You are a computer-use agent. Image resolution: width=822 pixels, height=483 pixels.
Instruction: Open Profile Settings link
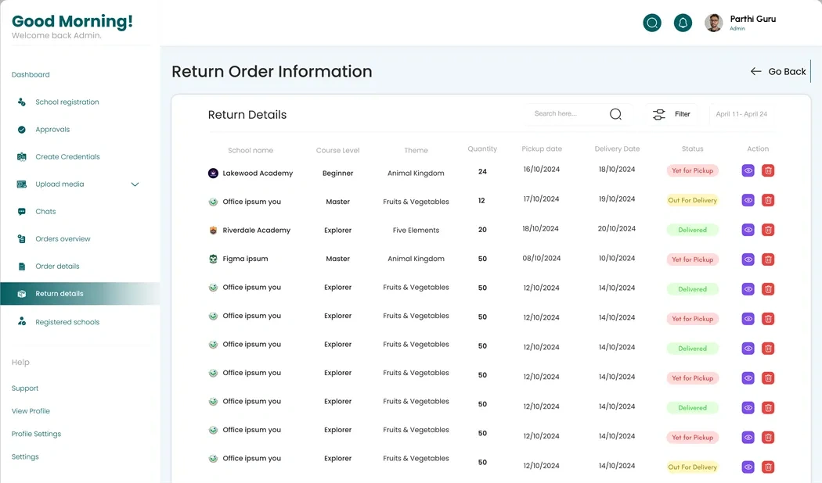click(36, 434)
